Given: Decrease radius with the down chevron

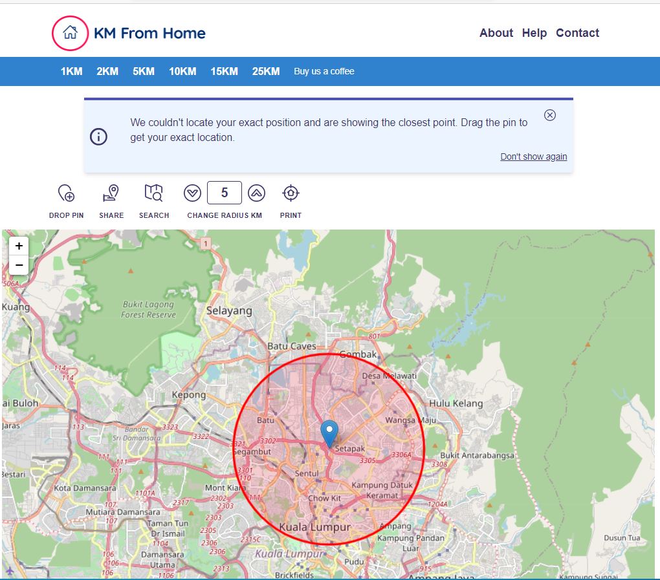Looking at the screenshot, I should tap(192, 193).
